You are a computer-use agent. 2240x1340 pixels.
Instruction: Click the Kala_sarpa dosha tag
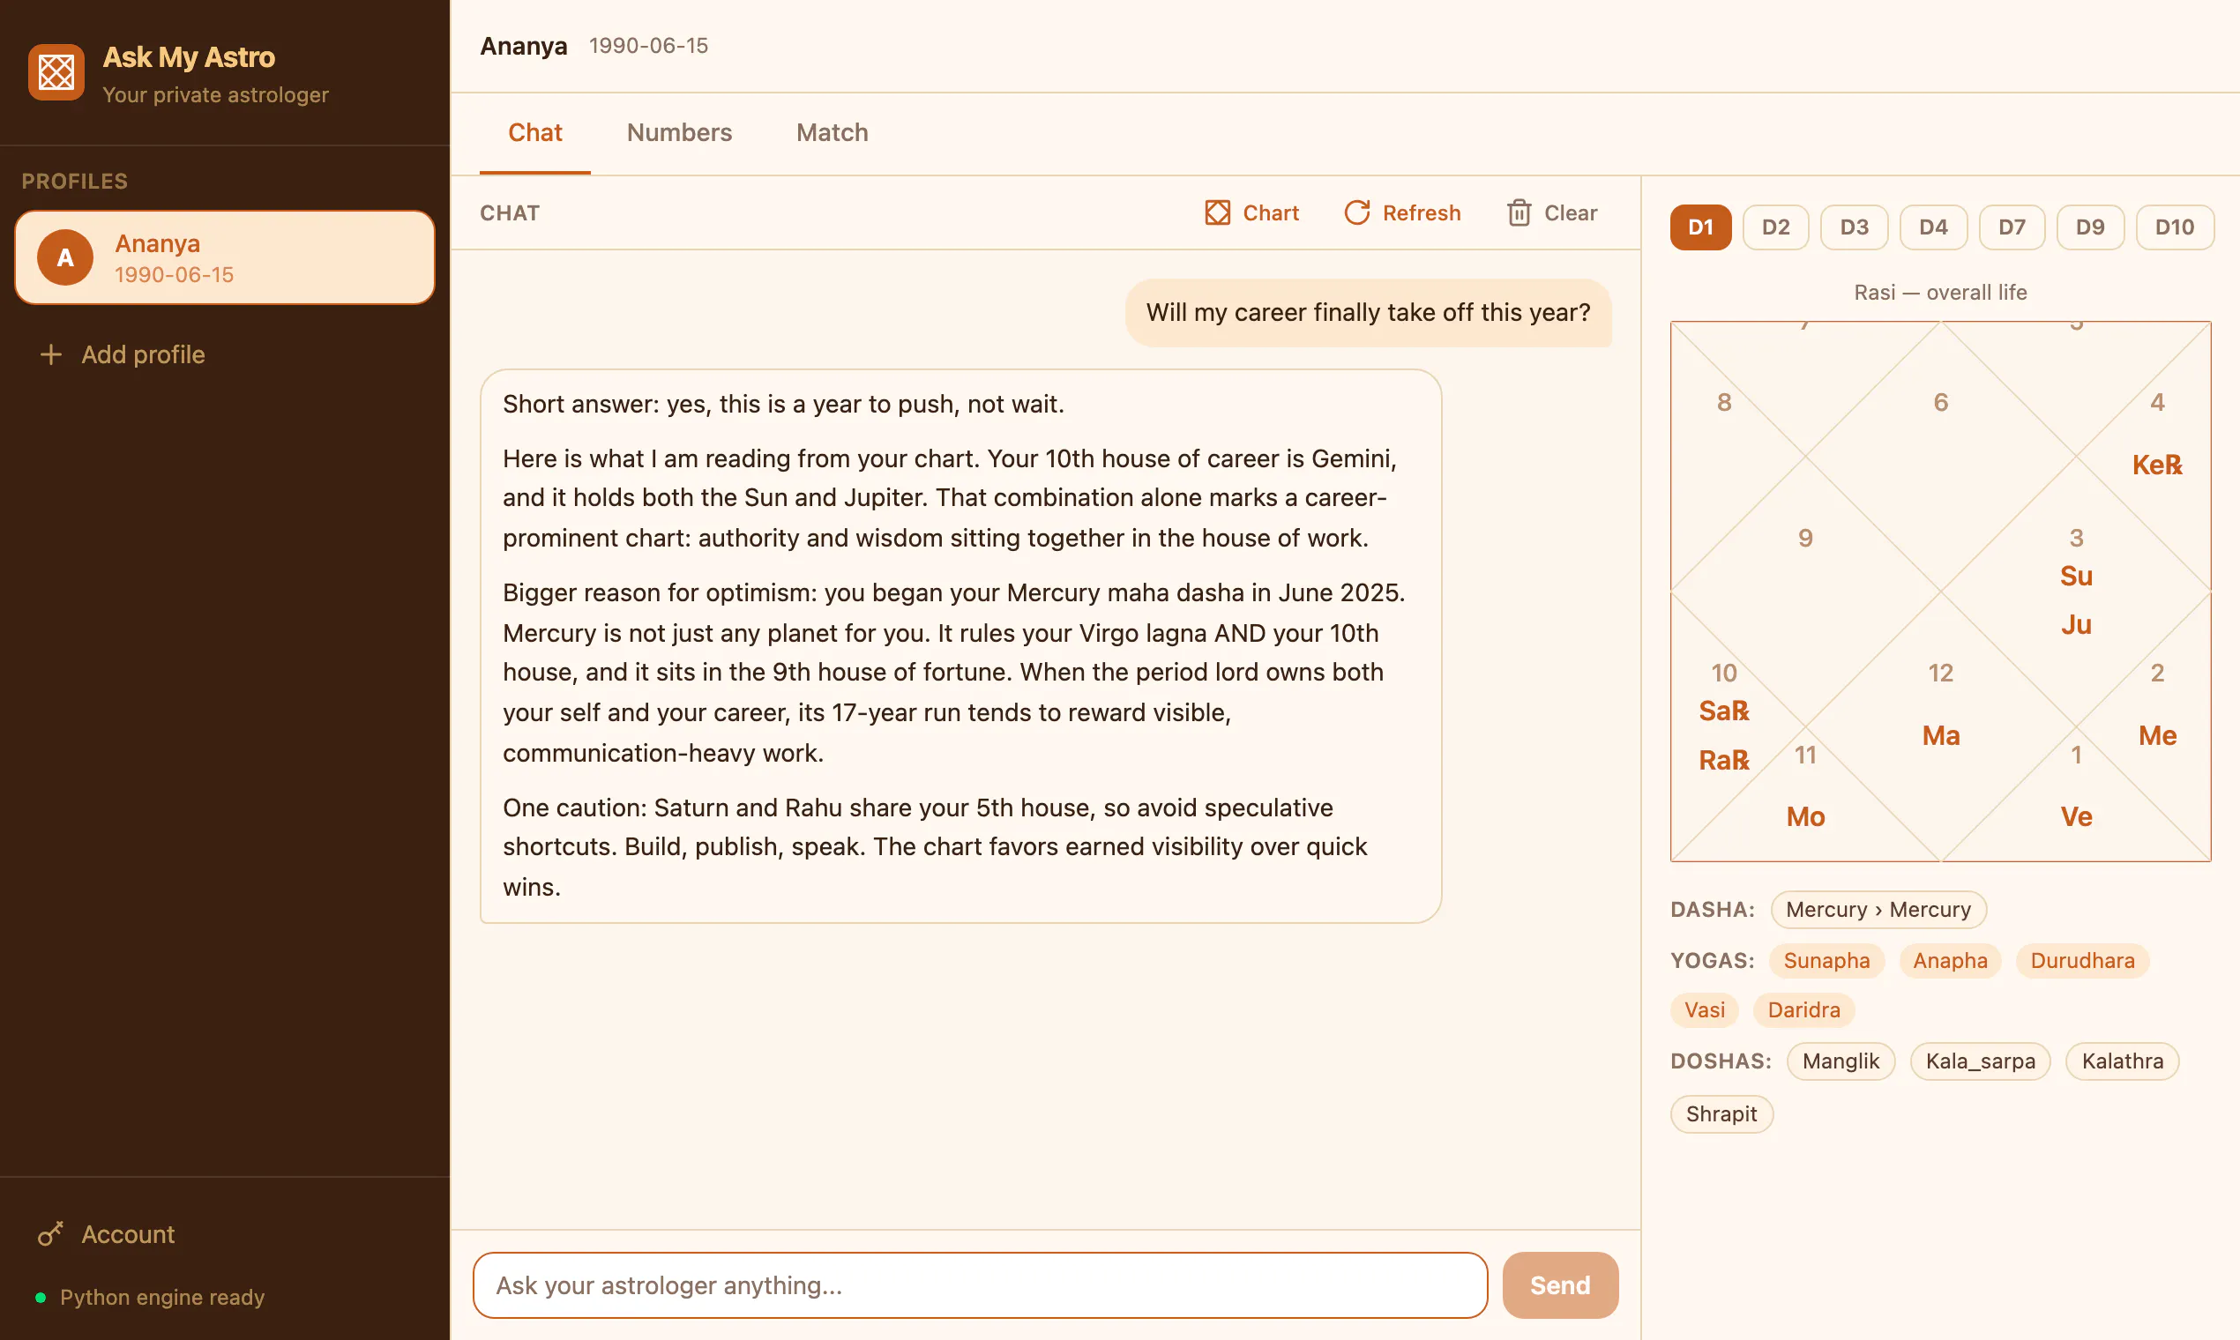[1980, 1061]
